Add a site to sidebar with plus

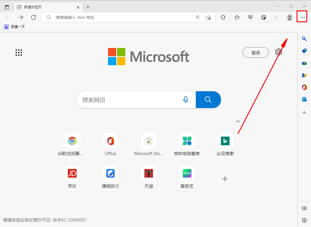(304, 113)
